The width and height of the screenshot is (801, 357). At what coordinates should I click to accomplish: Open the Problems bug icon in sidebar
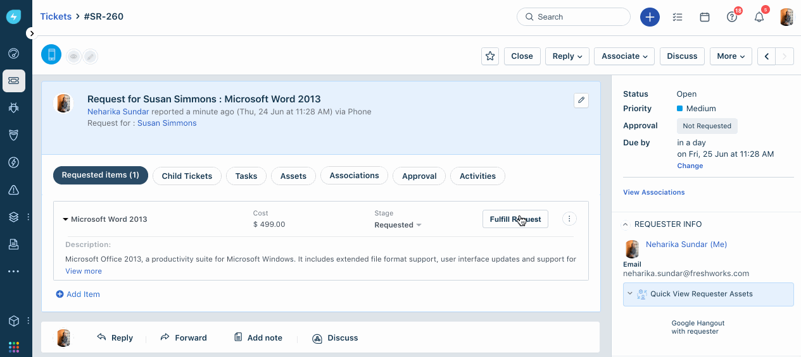click(14, 108)
